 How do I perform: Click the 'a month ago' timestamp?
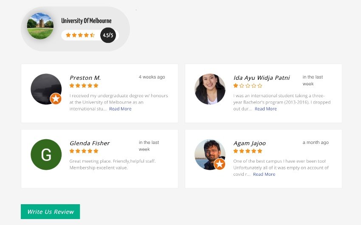pyautogui.click(x=316, y=142)
